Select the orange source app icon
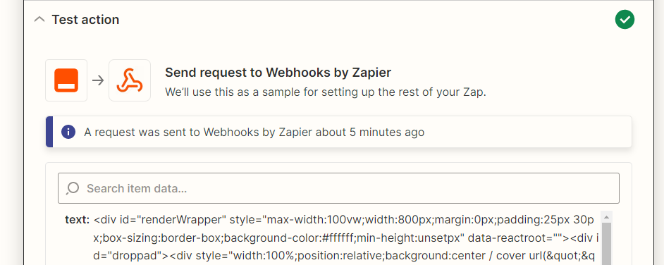Image resolution: width=664 pixels, height=265 pixels. (66, 80)
